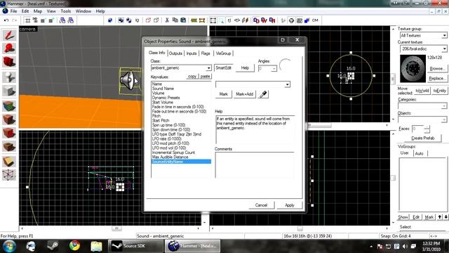Image resolution: width=449 pixels, height=253 pixels.
Task: Toggle the 2D grid toolbar icon
Action: pyautogui.click(x=27, y=20)
